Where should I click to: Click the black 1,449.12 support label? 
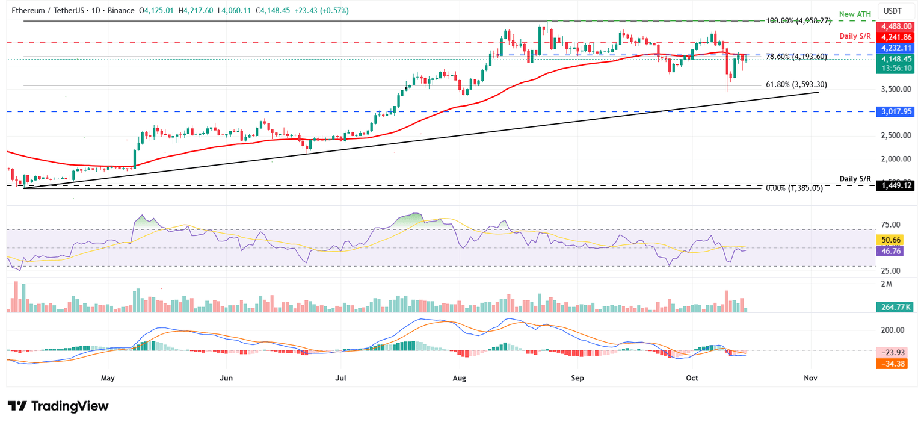[x=896, y=186]
